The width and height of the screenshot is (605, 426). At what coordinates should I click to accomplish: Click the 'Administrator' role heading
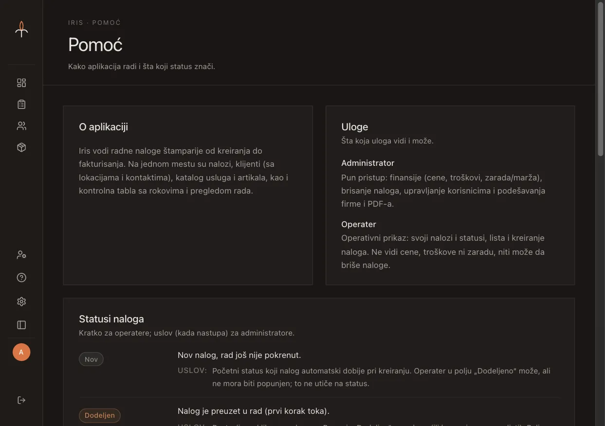tap(367, 163)
